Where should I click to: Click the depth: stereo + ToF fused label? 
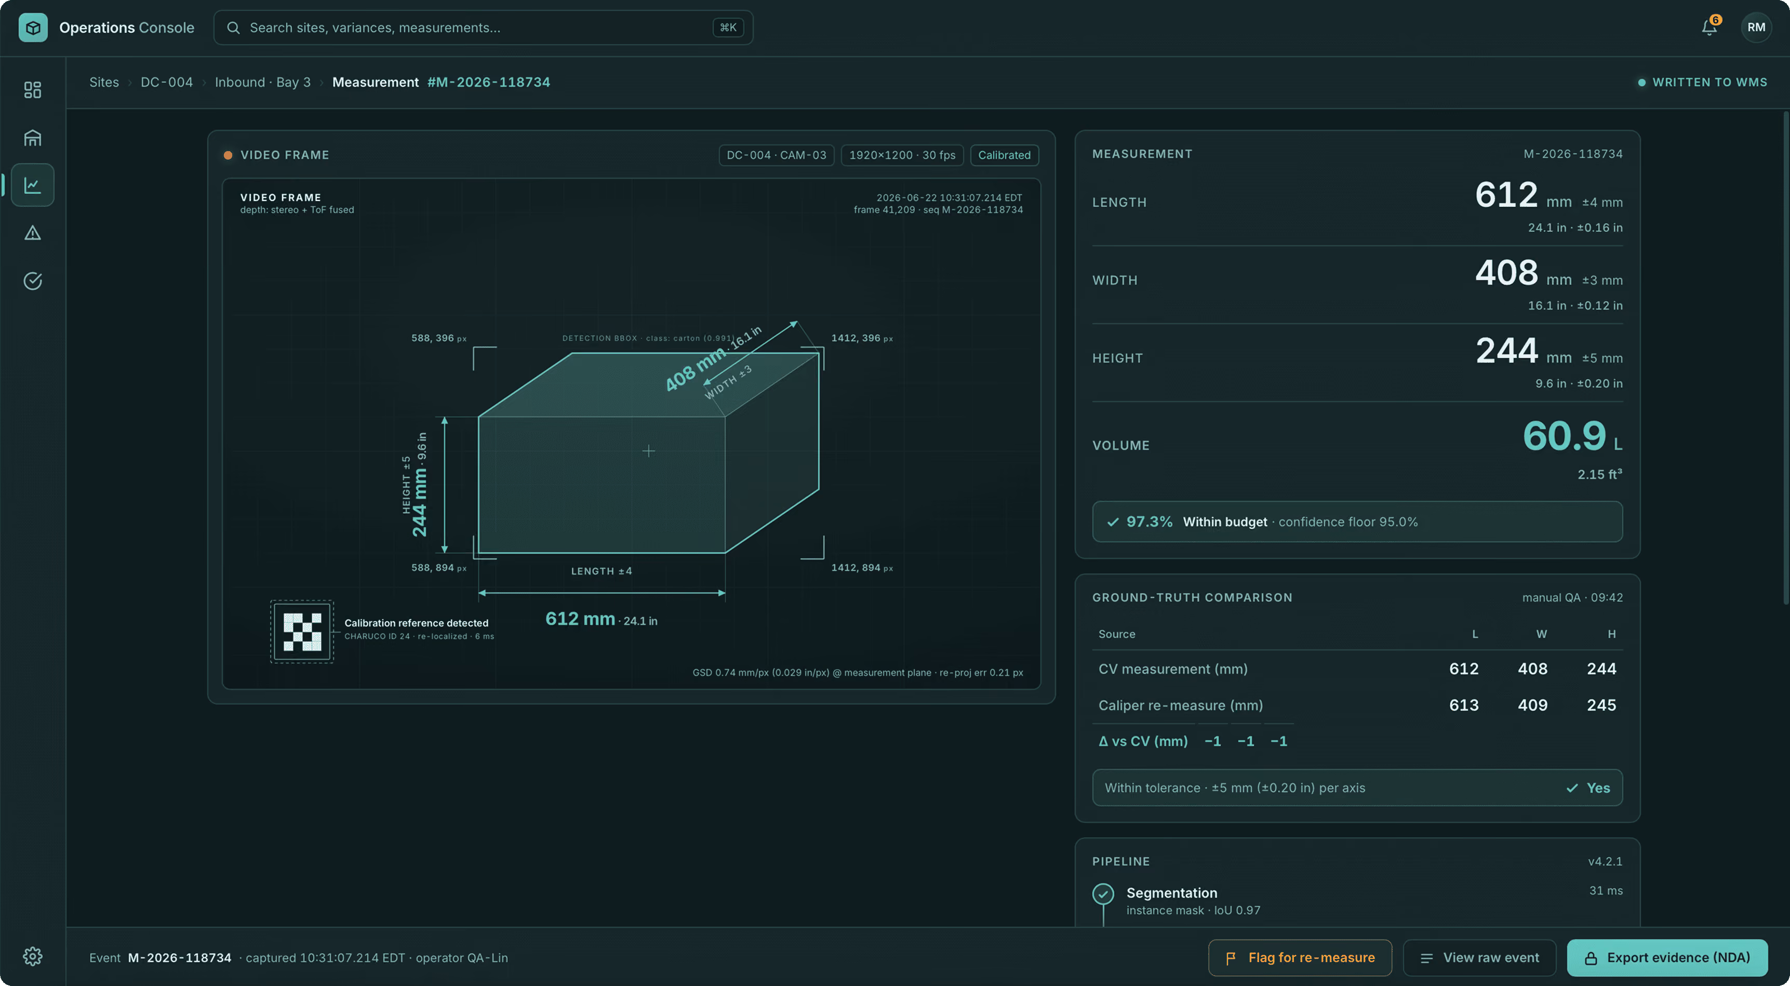pos(297,210)
